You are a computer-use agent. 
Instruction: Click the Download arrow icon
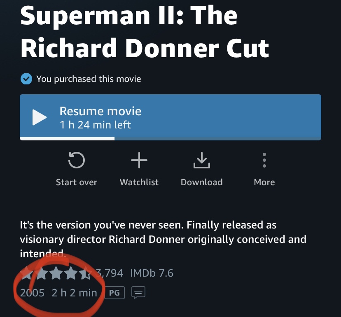[202, 161]
